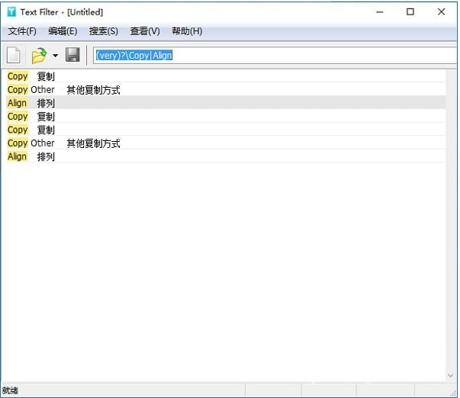Select the highlighted 'Align 排列' row
The image size is (460, 398).
click(x=226, y=103)
